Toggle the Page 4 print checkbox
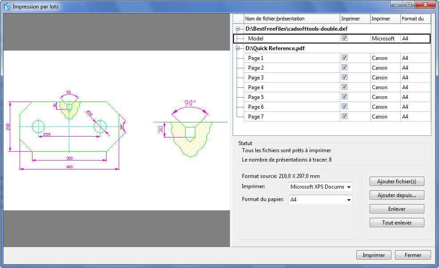The image size is (439, 268). point(344,87)
